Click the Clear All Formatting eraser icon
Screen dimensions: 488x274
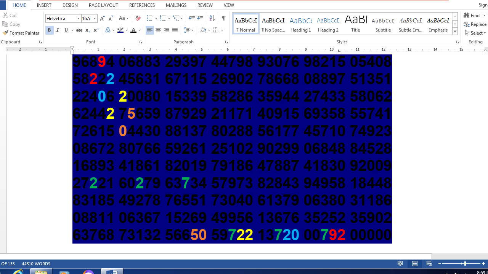[x=138, y=18]
